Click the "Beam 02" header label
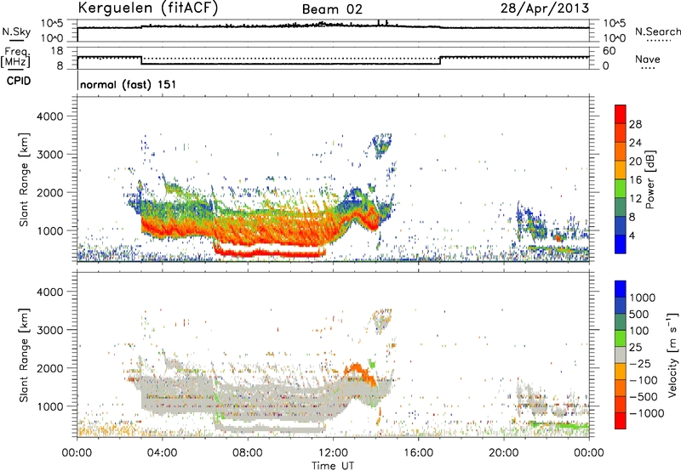The width and height of the screenshot is (681, 471). pos(332,9)
